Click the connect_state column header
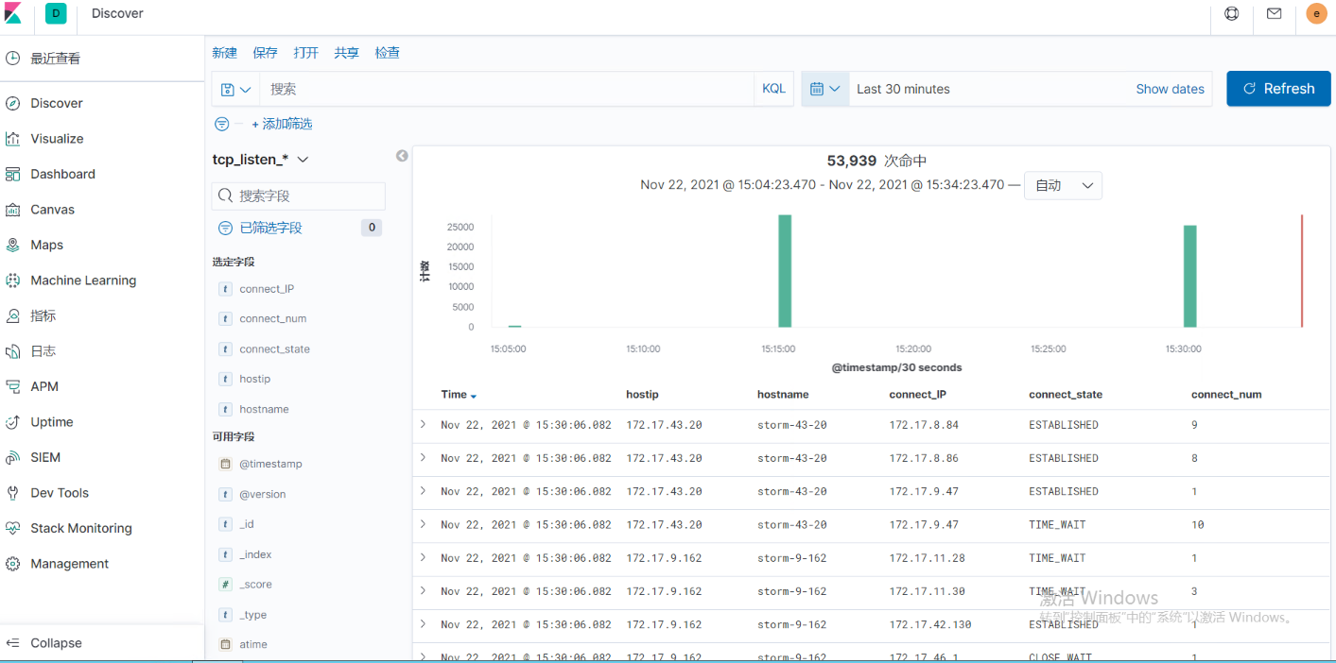The image size is (1336, 663). 1066,395
